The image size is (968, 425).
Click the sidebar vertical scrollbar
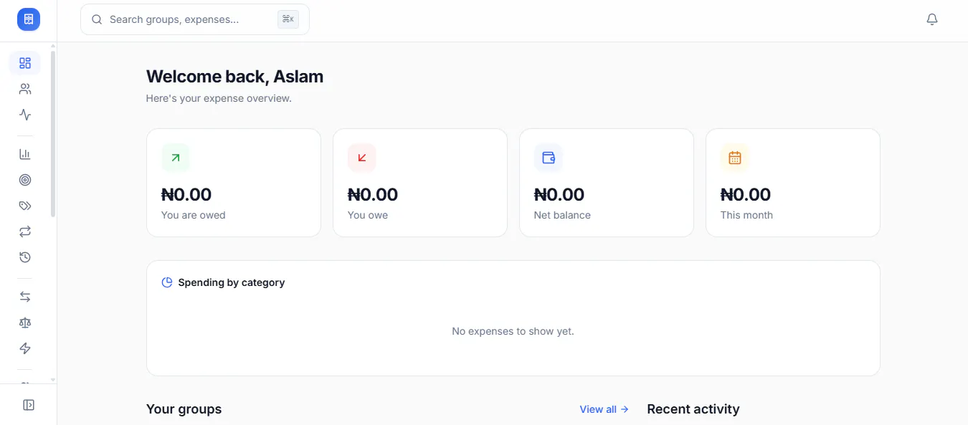pyautogui.click(x=53, y=134)
